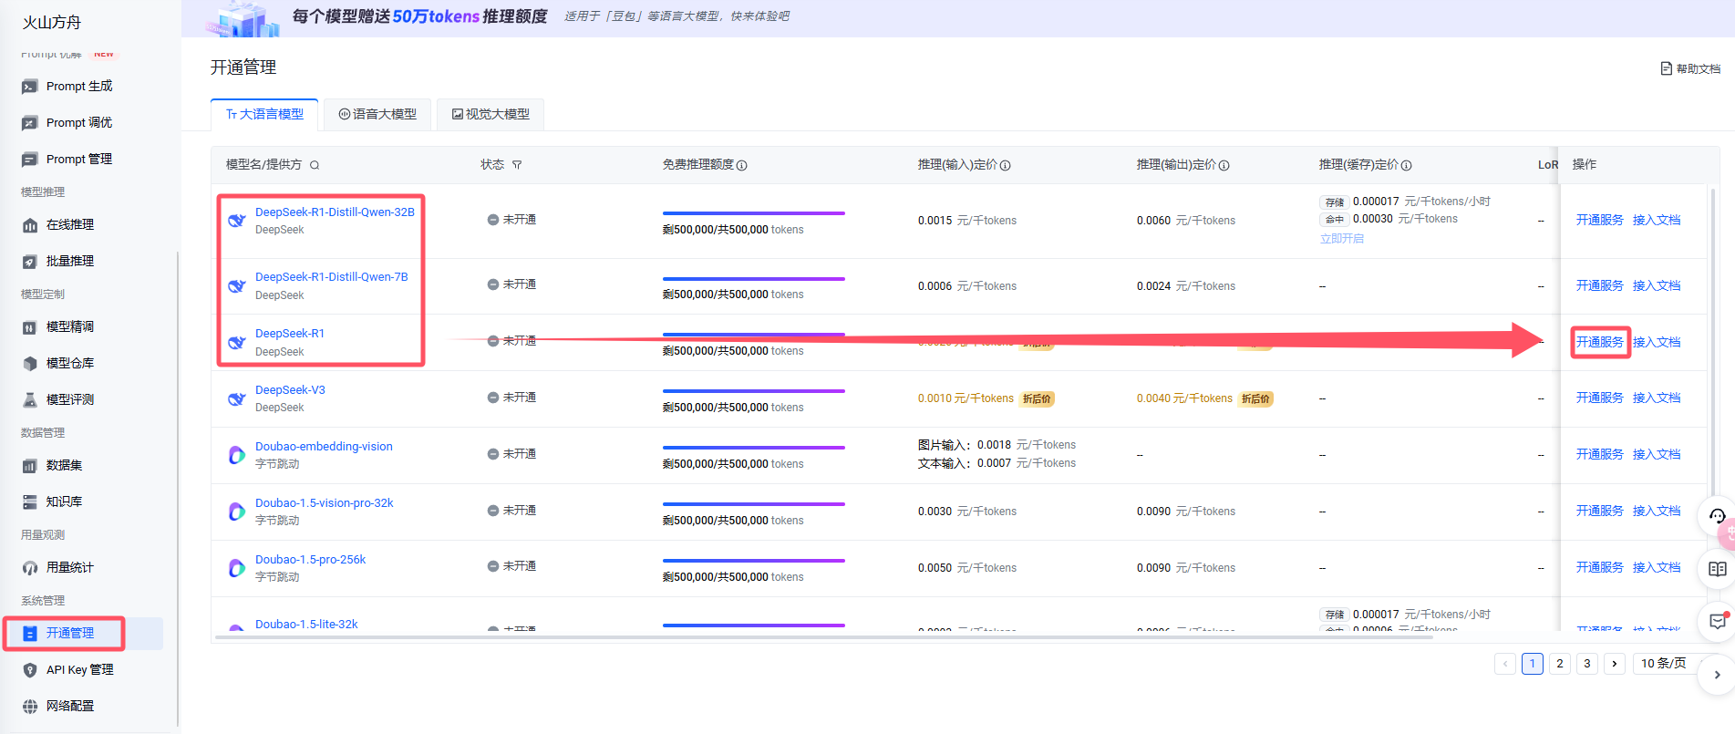Open DeepSeek-R1-Distill-Qwen-7B model name link
Viewport: 1735px width, 734px height.
pyautogui.click(x=332, y=276)
